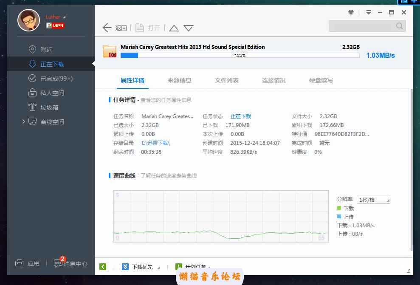This screenshot has height=285, width=420.
Task: Select 正在下载 in the sidebar
Action: 51,64
